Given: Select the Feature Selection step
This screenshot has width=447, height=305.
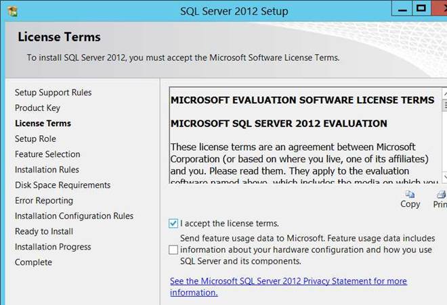Looking at the screenshot, I should (x=47, y=154).
